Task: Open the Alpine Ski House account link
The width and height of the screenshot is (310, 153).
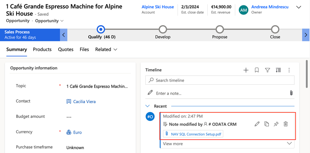Action: (x=158, y=7)
